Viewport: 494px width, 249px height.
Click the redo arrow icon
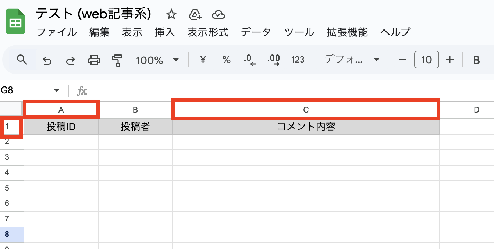point(70,60)
